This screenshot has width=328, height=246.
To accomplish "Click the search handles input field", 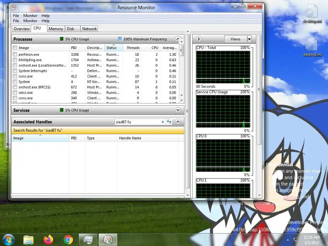I will (138, 122).
